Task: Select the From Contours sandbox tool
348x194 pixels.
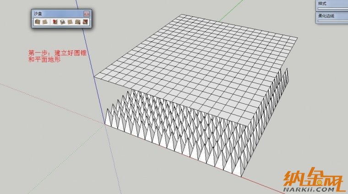Action: [x=37, y=22]
